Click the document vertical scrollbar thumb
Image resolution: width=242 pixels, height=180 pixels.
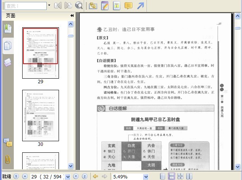click(x=237, y=28)
